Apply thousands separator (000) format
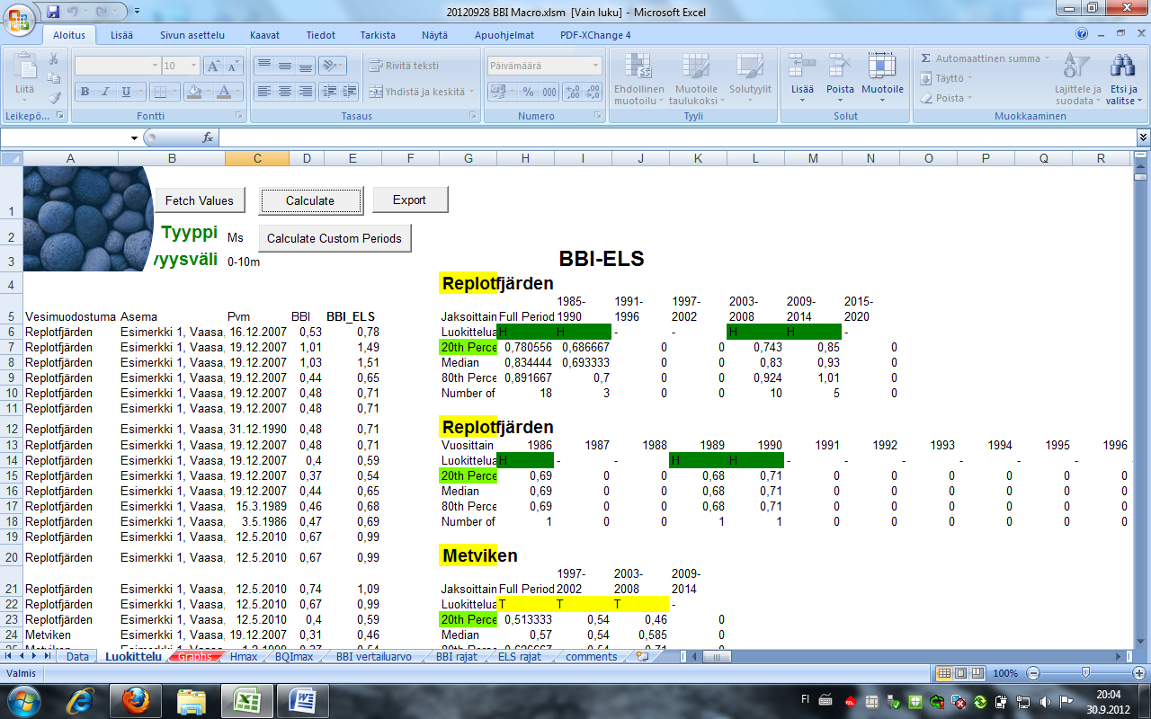1151x719 pixels. tap(549, 92)
